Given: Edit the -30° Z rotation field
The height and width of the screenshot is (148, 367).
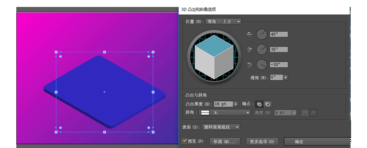Looking at the screenshot, I should [x=279, y=65].
